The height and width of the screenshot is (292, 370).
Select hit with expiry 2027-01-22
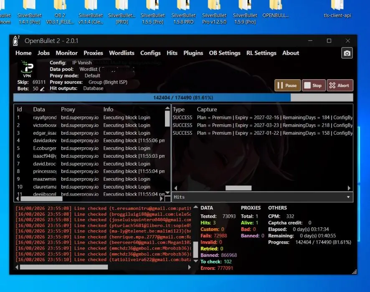click(262, 133)
